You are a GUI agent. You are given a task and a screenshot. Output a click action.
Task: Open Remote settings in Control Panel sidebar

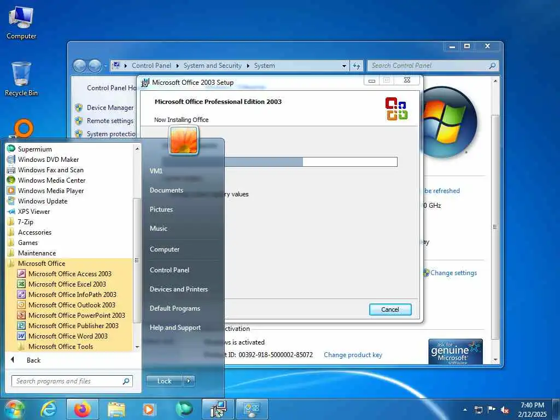point(110,121)
